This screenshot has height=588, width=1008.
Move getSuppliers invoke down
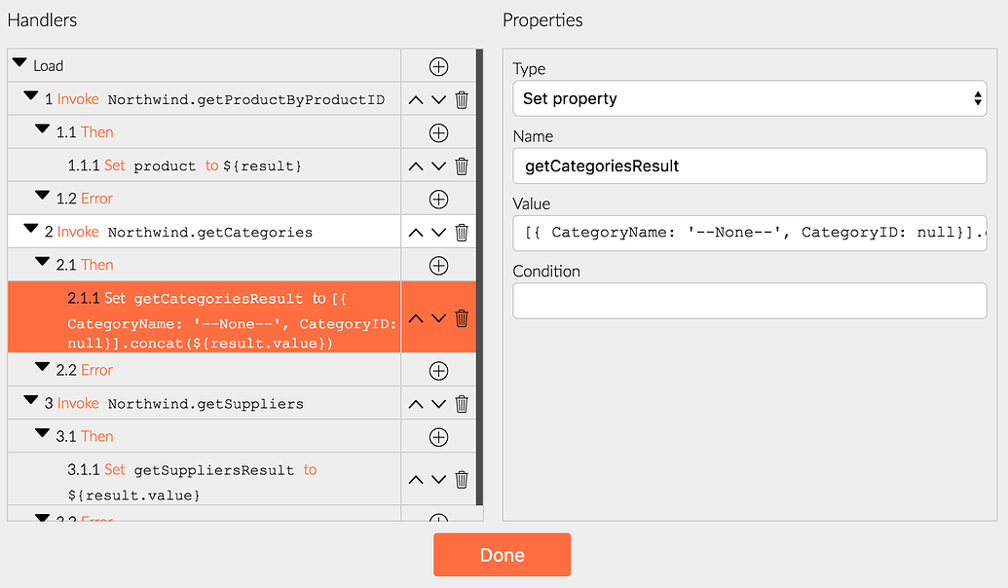pyautogui.click(x=438, y=404)
